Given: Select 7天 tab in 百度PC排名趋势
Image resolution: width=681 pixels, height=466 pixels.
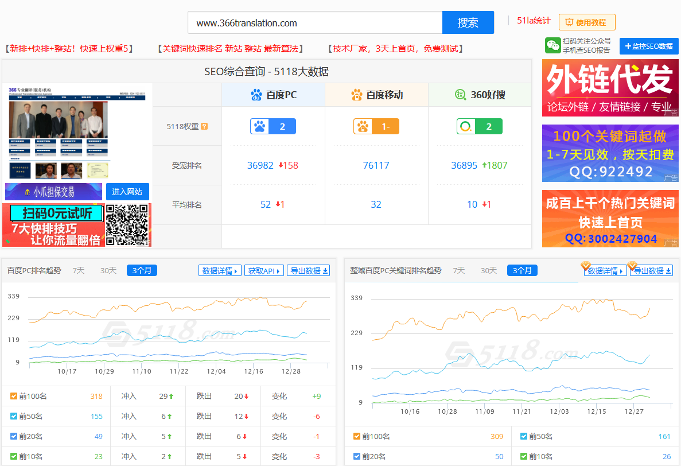Looking at the screenshot, I should coord(79,270).
